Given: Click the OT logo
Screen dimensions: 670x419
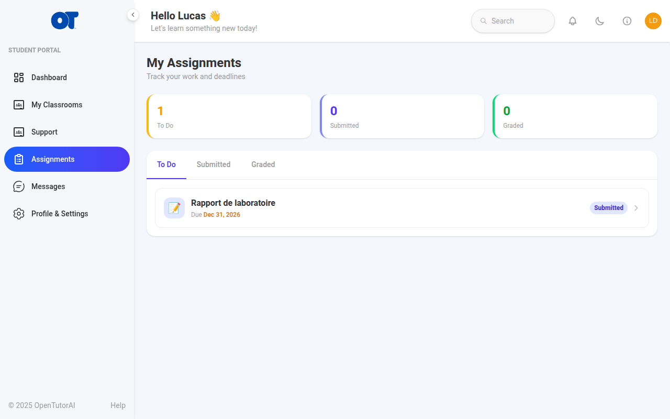Looking at the screenshot, I should click(x=65, y=20).
